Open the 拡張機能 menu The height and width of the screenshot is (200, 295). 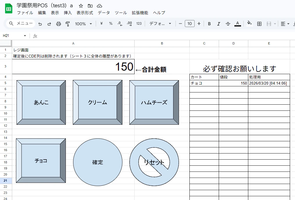pyautogui.click(x=140, y=13)
